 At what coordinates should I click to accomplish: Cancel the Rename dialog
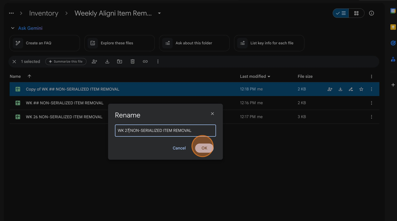pyautogui.click(x=179, y=148)
